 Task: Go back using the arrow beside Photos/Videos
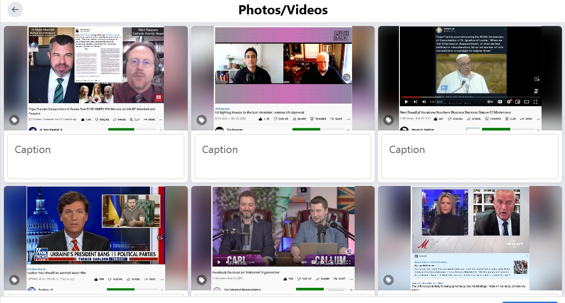pos(15,10)
